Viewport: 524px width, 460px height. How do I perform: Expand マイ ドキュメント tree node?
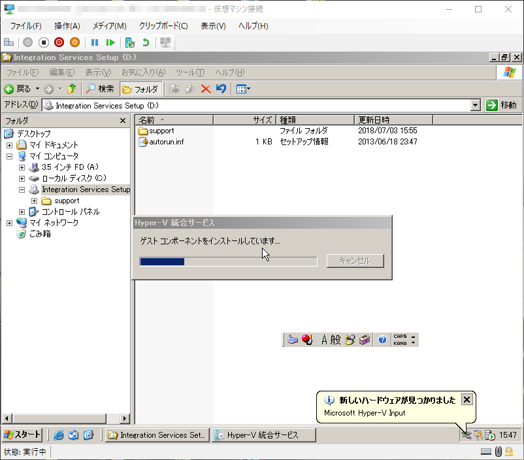9,145
